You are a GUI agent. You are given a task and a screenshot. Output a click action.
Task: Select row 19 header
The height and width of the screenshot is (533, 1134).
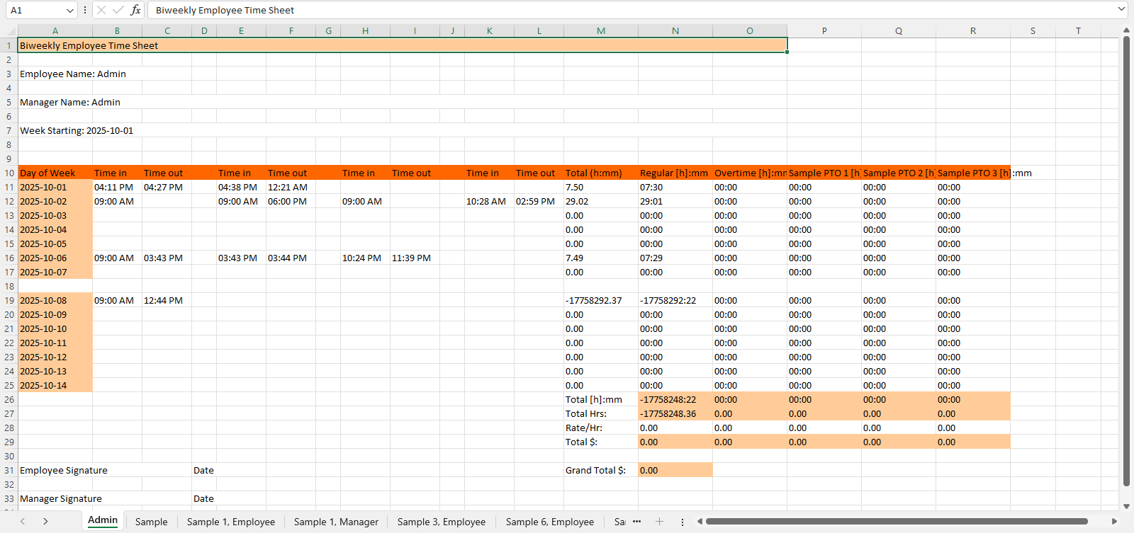click(9, 300)
